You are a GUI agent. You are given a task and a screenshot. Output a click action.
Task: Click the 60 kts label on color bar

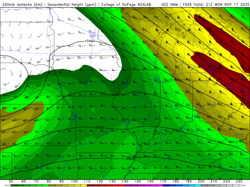(24, 181)
